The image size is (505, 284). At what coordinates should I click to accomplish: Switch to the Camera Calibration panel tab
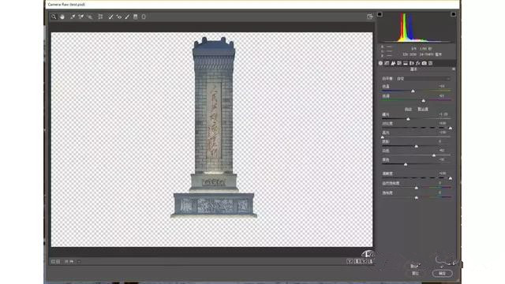point(425,63)
